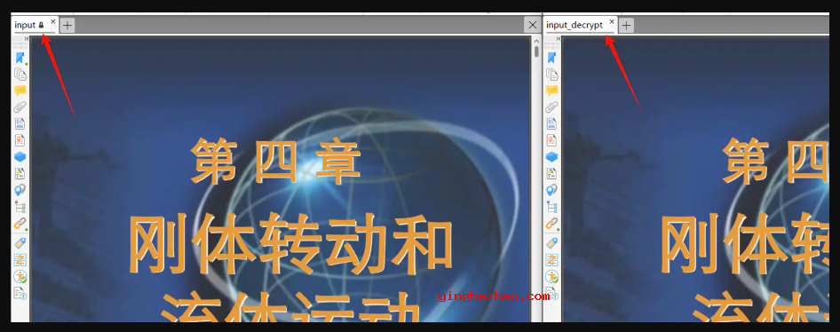
Task: Collapse navigation panel in input pane
Action: [27, 38]
